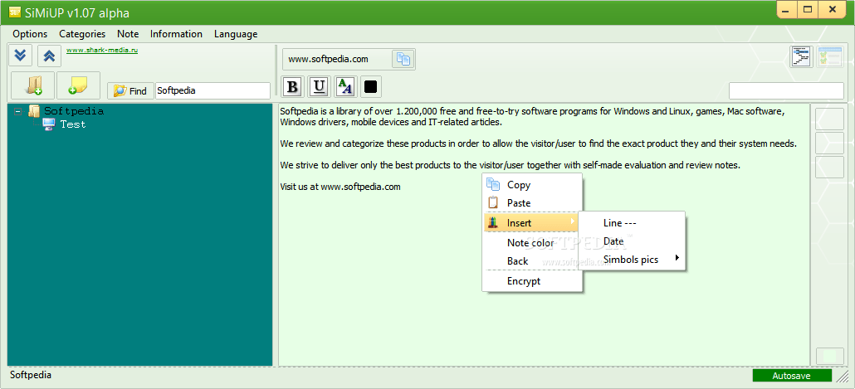Select the Test note in tree

pos(73,124)
